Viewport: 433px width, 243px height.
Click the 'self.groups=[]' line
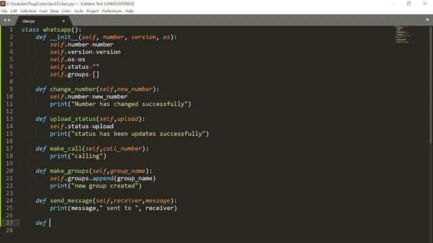pos(74,74)
